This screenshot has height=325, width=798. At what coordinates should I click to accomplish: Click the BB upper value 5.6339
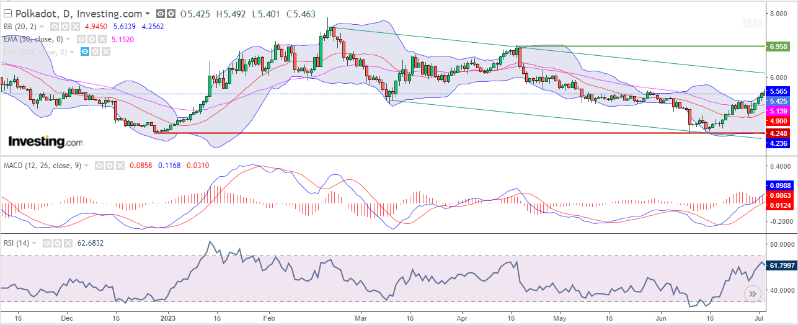124,27
